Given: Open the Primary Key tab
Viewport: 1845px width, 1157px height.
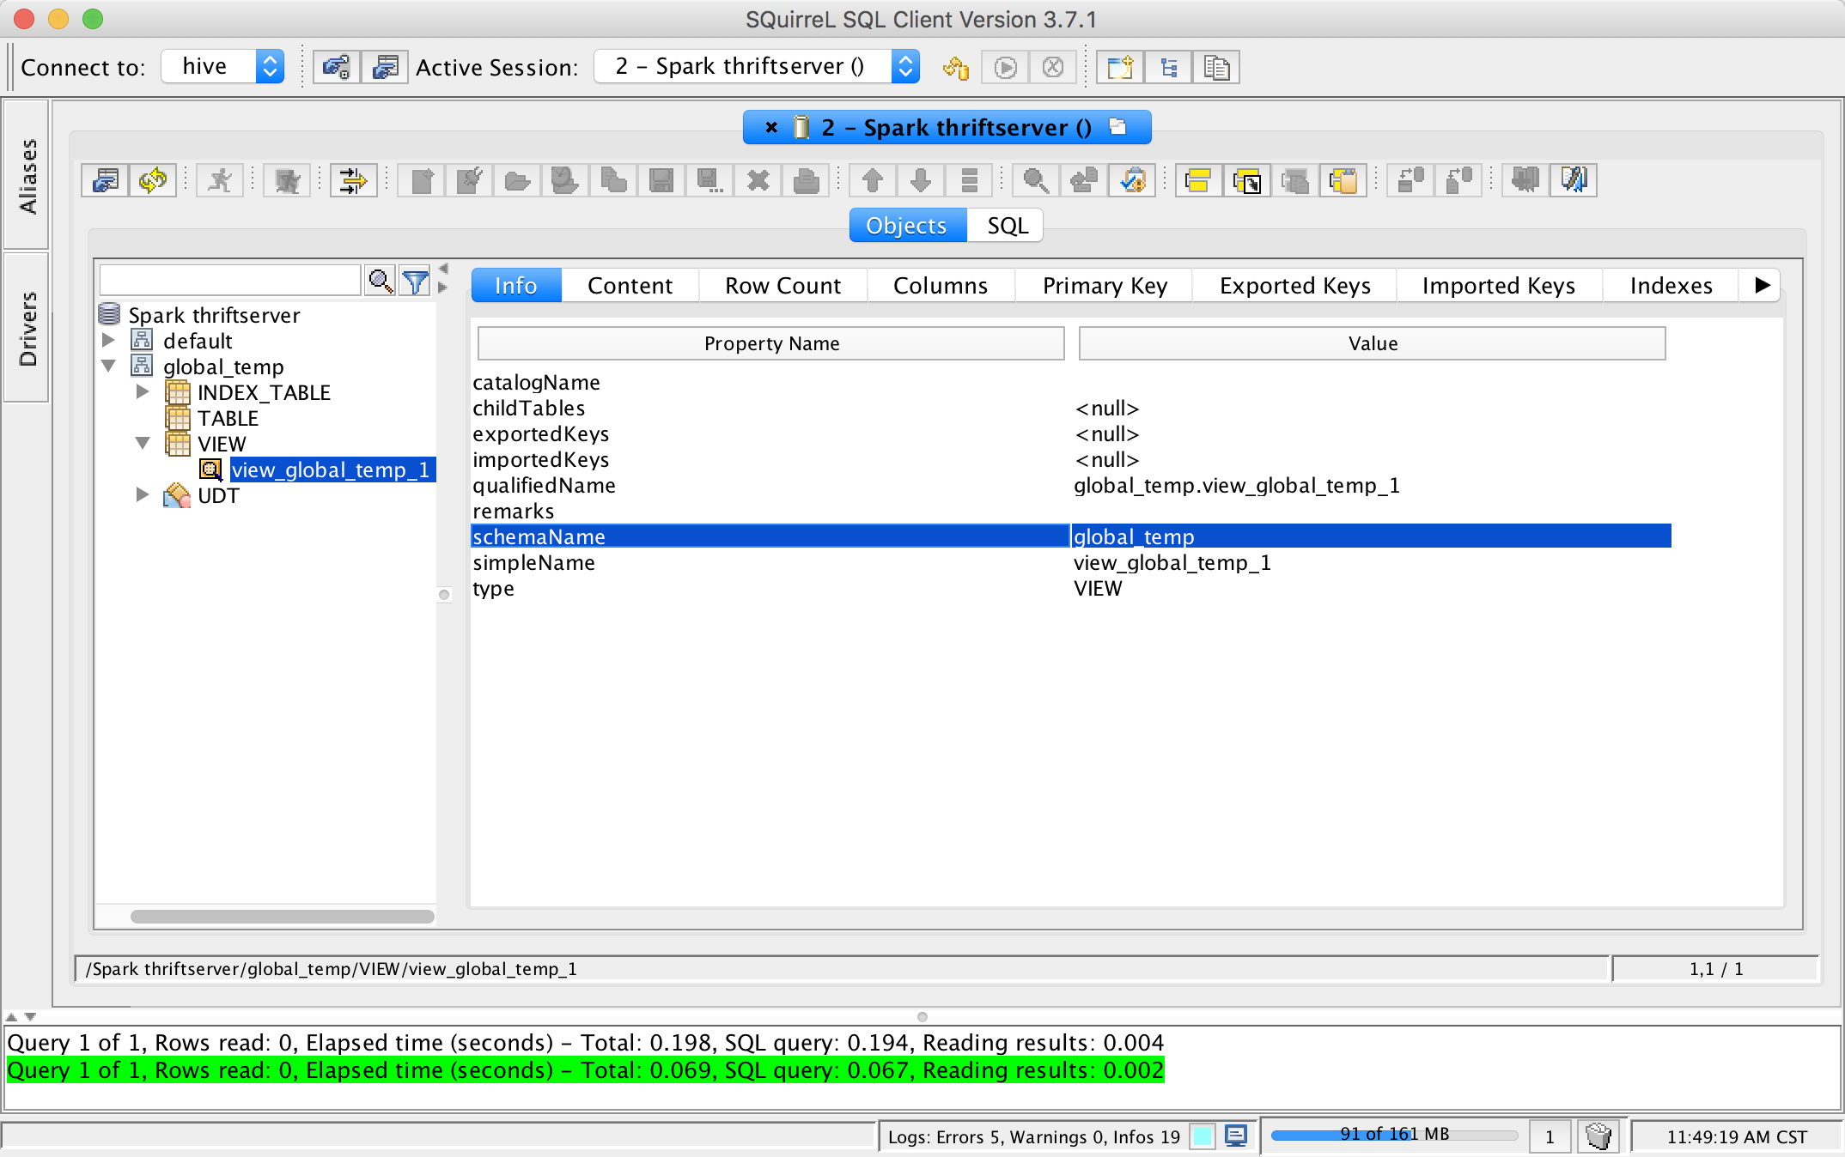Looking at the screenshot, I should point(1105,285).
